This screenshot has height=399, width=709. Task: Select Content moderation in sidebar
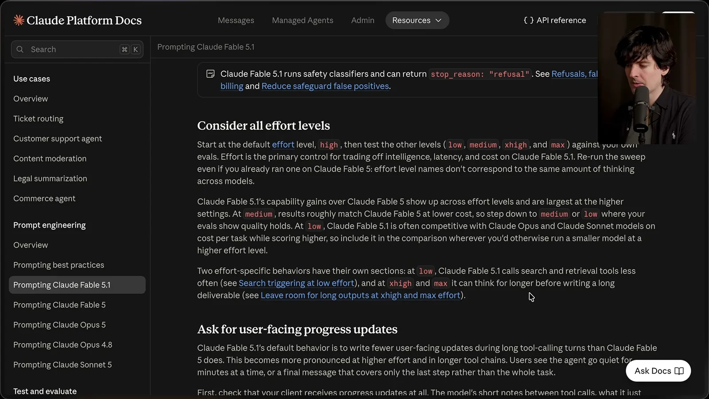click(50, 159)
